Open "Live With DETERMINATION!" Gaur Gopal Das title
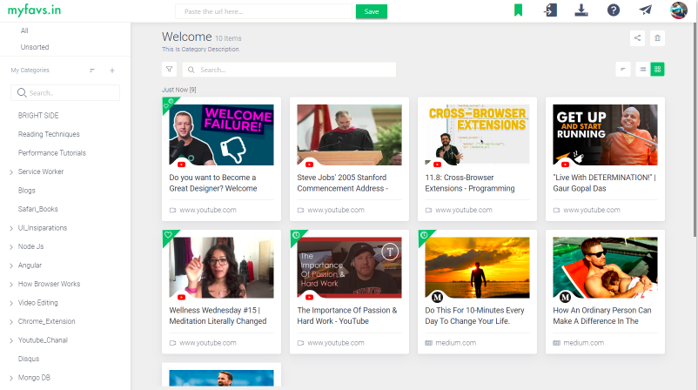The width and height of the screenshot is (698, 390). tap(605, 183)
